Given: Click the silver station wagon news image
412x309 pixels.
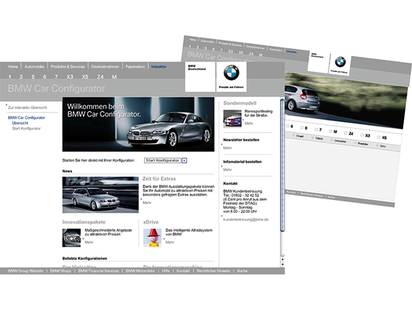Looking at the screenshot, I should (x=100, y=195).
